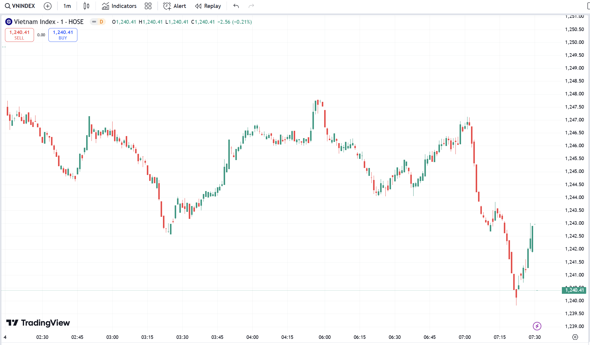Click the Vietnam Index logo icon
The image size is (590, 345).
9,22
